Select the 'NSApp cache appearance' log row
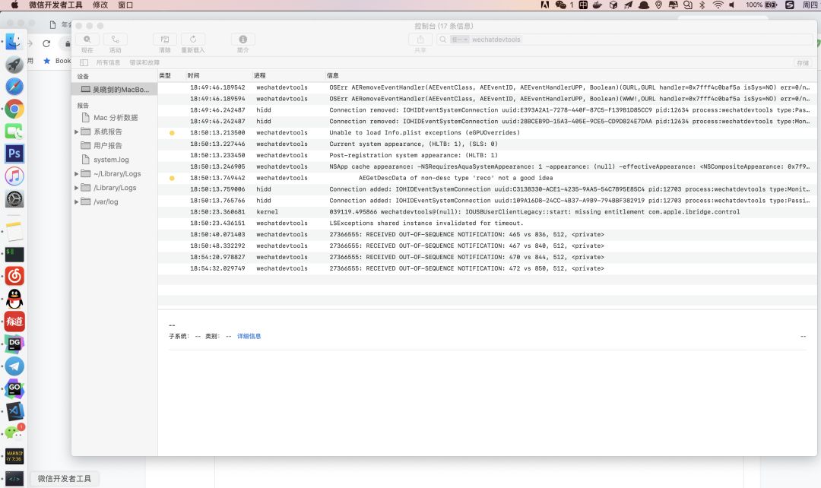Viewport: 821px width, 488px height. tap(487, 166)
